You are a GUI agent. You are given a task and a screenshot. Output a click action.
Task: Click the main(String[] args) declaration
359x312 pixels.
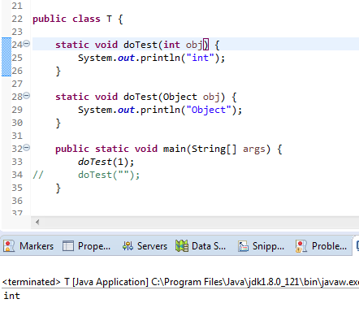click(x=169, y=149)
